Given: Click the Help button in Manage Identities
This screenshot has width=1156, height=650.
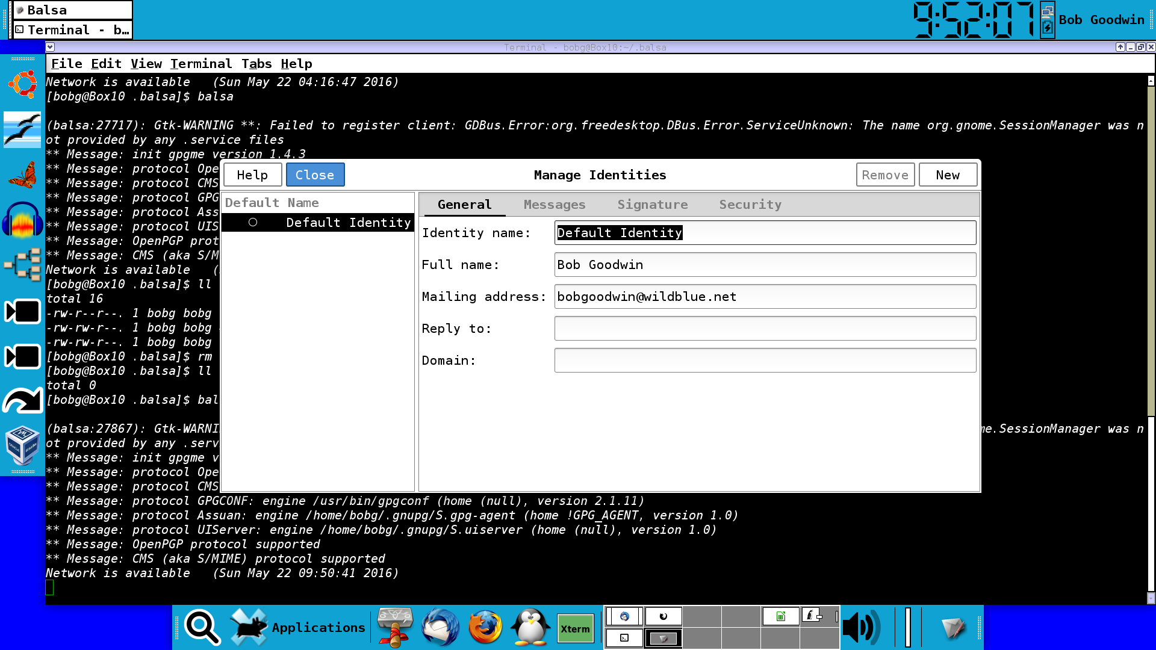Looking at the screenshot, I should [x=252, y=175].
